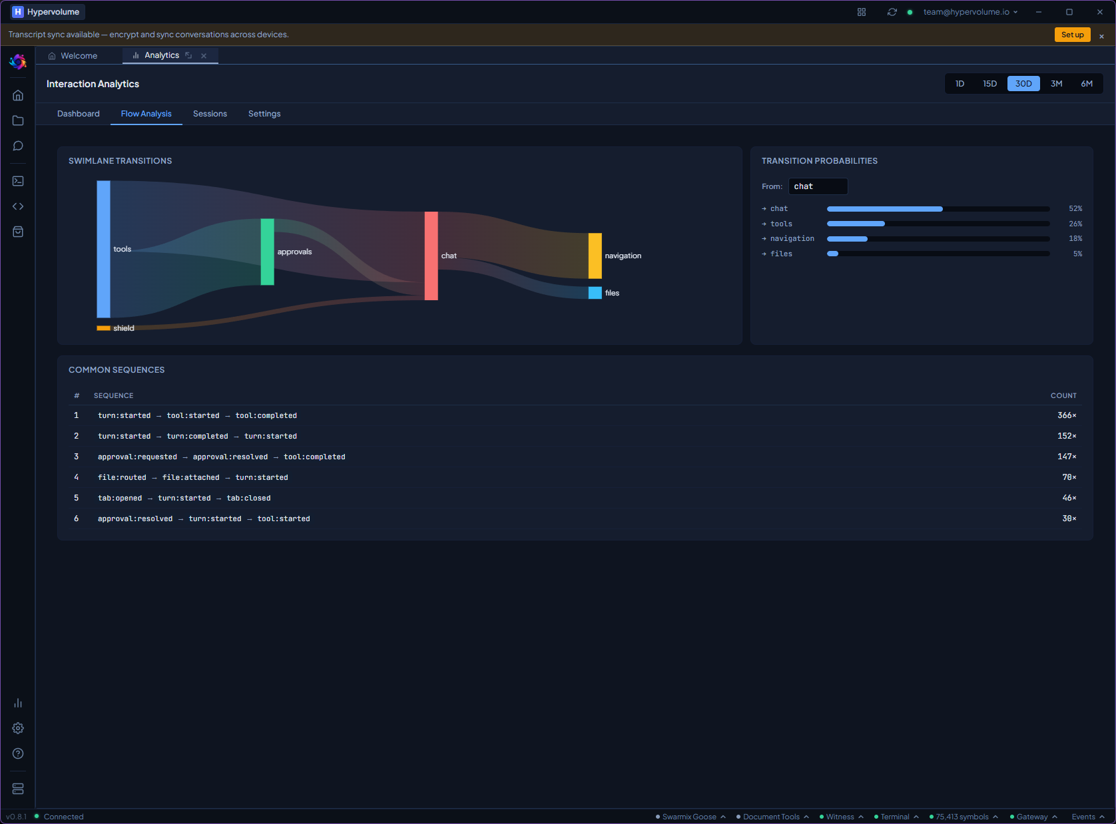This screenshot has width=1116, height=824.
Task: Select the Flow Analysis sub-tab
Action: tap(146, 114)
